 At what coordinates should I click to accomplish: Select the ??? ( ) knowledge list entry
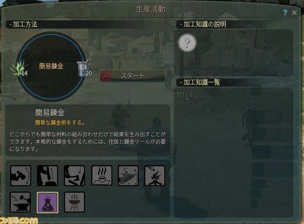point(184,95)
